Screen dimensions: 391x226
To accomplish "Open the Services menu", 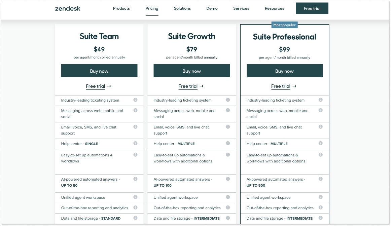I will click(241, 8).
